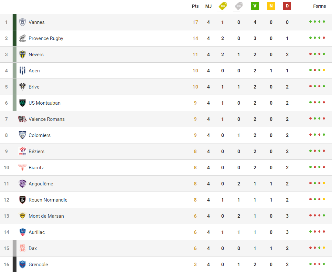
Task: Open the Valence Romans team link
Action: pyautogui.click(x=47, y=119)
